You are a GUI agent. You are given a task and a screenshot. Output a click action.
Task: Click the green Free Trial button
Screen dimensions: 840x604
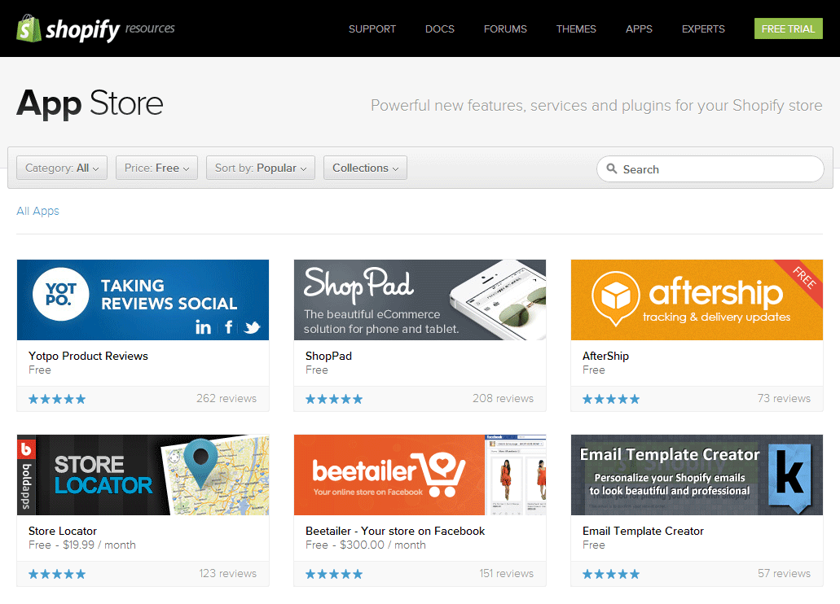788,29
